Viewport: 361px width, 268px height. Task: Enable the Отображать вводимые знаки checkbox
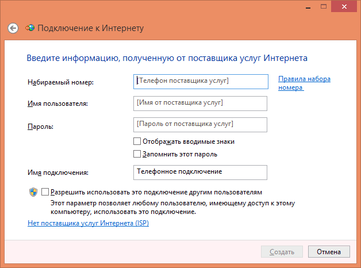pyautogui.click(x=137, y=141)
